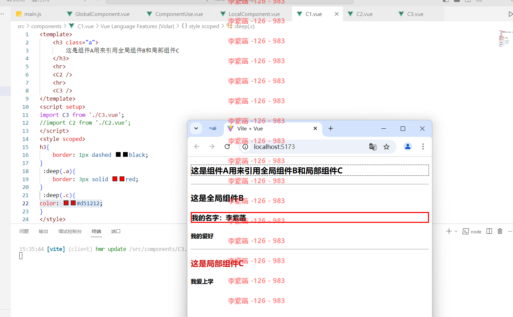Image resolution: width=513 pixels, height=317 pixels.
Task: Create a new terminal with plus icon
Action: click(449, 231)
